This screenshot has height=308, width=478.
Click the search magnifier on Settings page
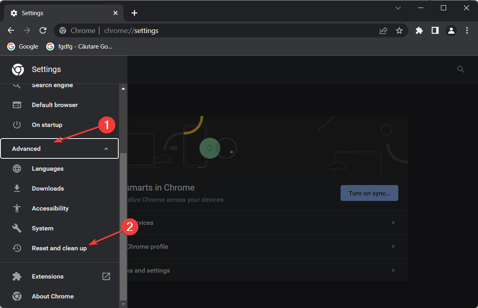tap(461, 69)
